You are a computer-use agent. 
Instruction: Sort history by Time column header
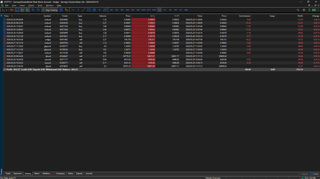click(x=6, y=16)
